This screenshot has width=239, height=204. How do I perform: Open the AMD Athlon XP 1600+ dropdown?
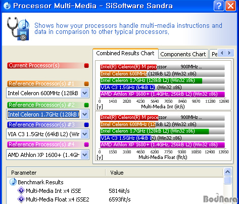85,154
